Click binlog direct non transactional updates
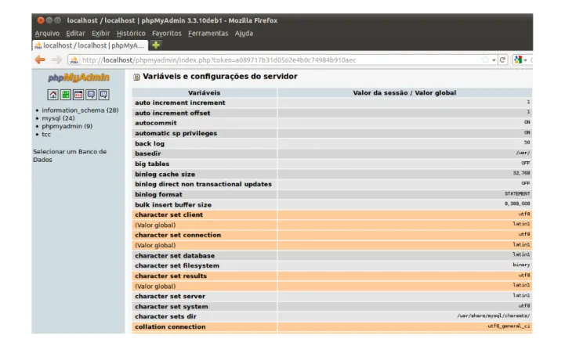Image resolution: width=565 pixels, height=346 pixels. pos(203,184)
